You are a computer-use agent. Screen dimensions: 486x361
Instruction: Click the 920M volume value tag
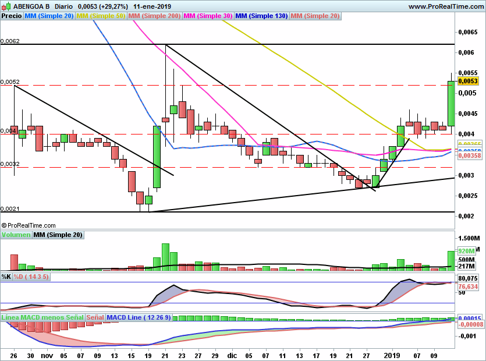pos(466,251)
